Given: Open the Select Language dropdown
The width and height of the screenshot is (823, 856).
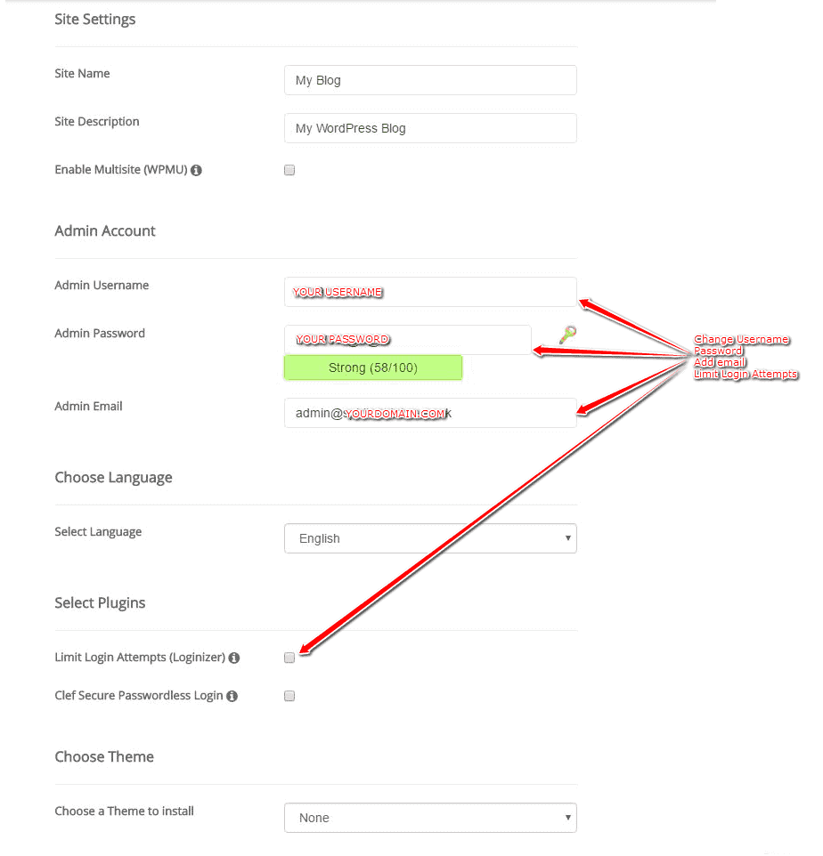Looking at the screenshot, I should [x=429, y=538].
